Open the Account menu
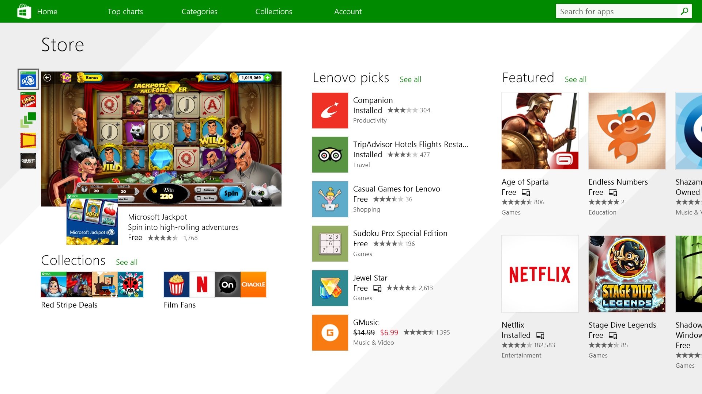The width and height of the screenshot is (702, 394). [x=348, y=12]
